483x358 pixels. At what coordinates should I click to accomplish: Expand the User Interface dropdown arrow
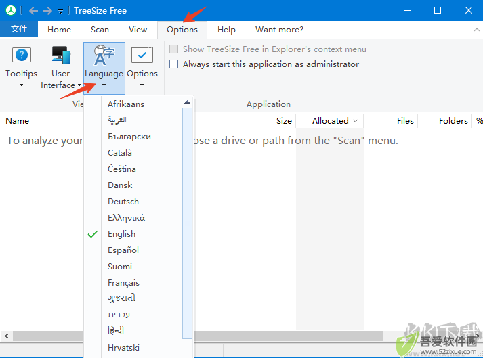(79, 85)
